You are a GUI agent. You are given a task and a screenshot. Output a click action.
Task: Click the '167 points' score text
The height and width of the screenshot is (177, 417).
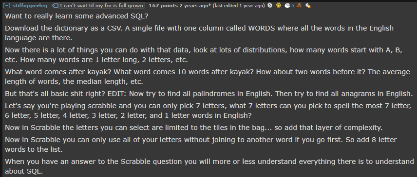tap(163, 6)
